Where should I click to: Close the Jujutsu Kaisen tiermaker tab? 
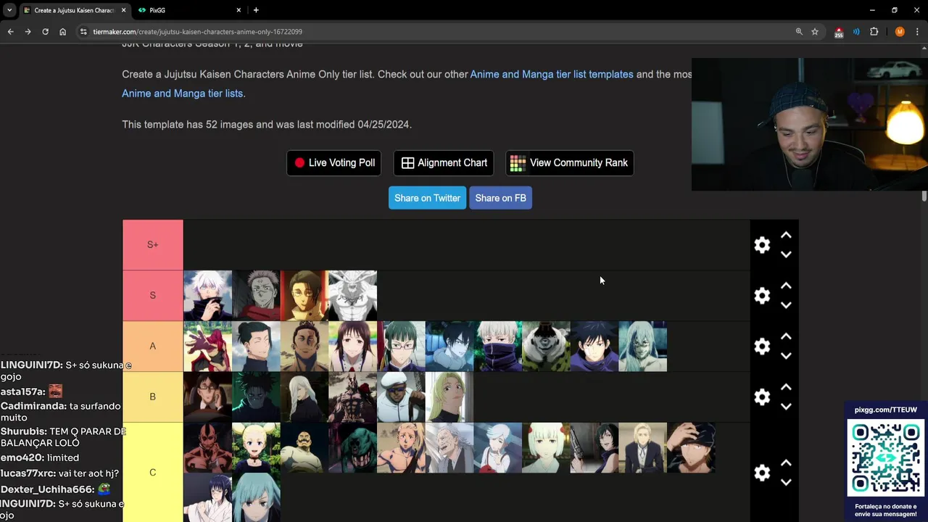124,10
